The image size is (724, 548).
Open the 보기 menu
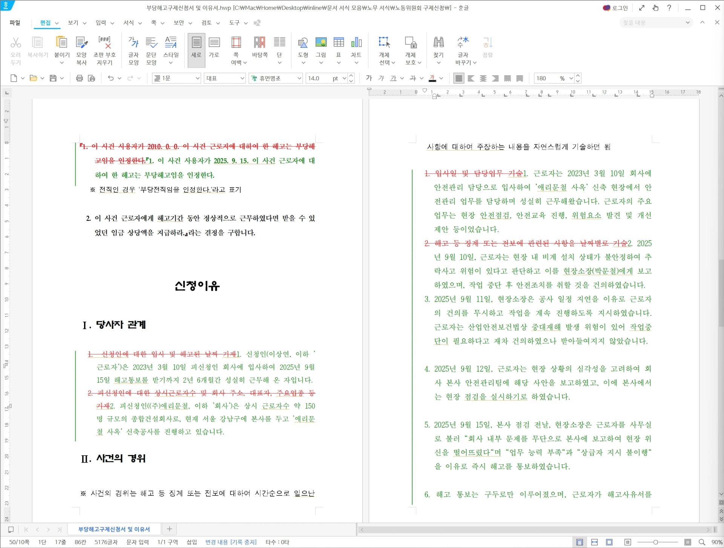73,23
